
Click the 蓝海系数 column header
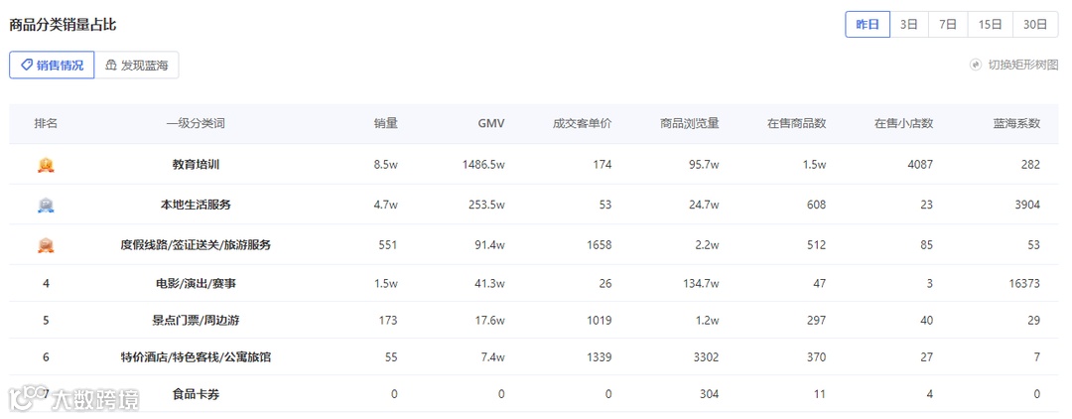1016,124
